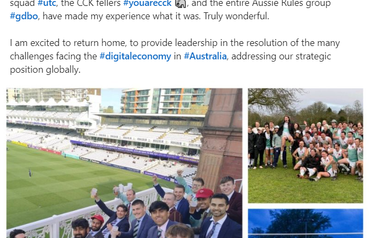This screenshot has width=369, height=238.
Task: Click the paragraph starting "I am excited"
Action: tap(175, 56)
